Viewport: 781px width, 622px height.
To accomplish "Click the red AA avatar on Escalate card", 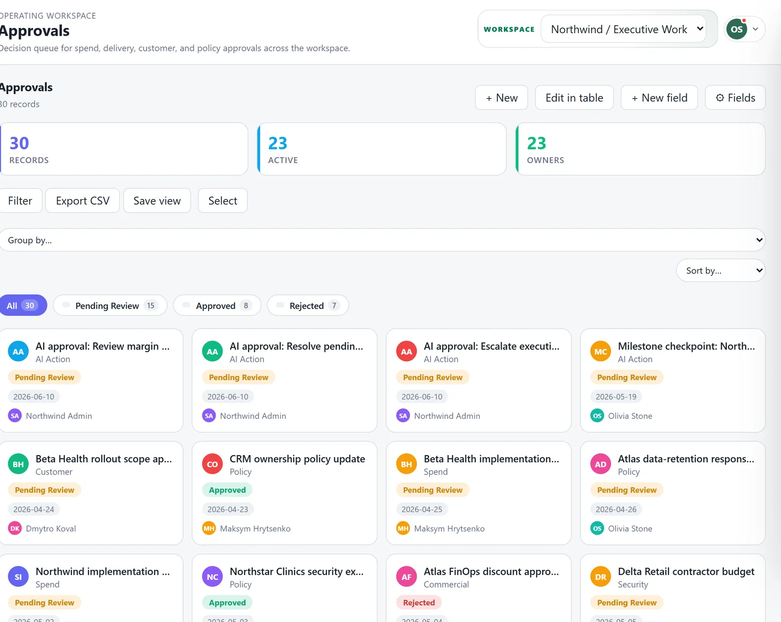I will 407,352.
